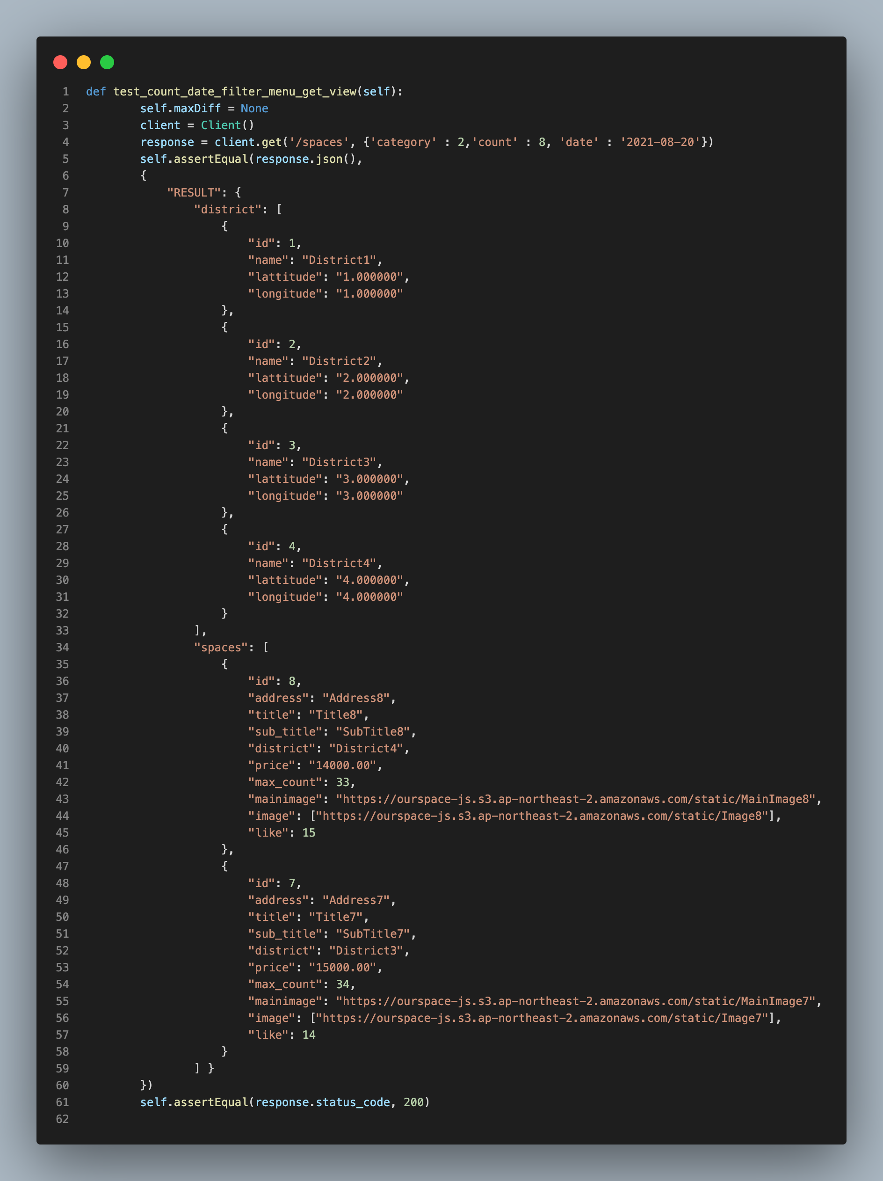Click the "title": "Title8" line
Image resolution: width=883 pixels, height=1181 pixels.
tap(308, 715)
